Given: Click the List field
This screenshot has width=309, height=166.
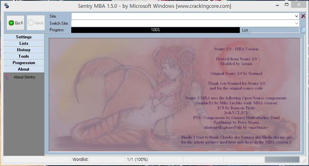Looking at the screenshot, I should 275,30.
